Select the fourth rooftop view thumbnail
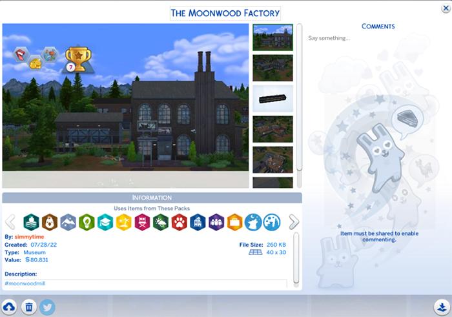Viewport: 452px width, 317px height. coord(272,129)
